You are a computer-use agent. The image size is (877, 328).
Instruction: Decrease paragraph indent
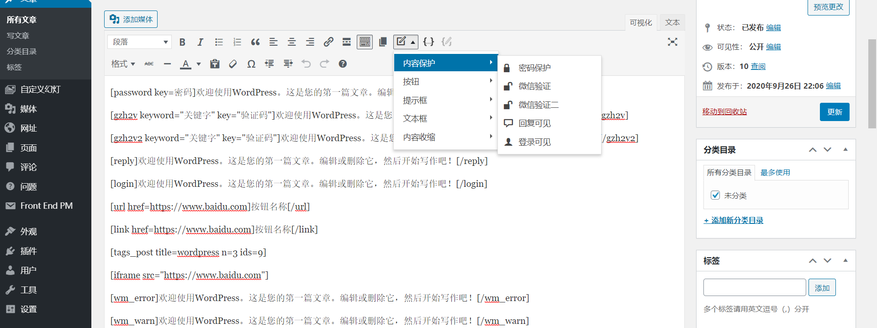[x=269, y=64]
